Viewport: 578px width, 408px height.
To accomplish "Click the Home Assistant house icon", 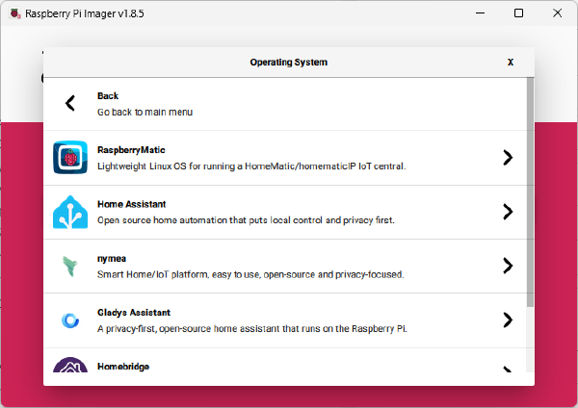I will (70, 212).
